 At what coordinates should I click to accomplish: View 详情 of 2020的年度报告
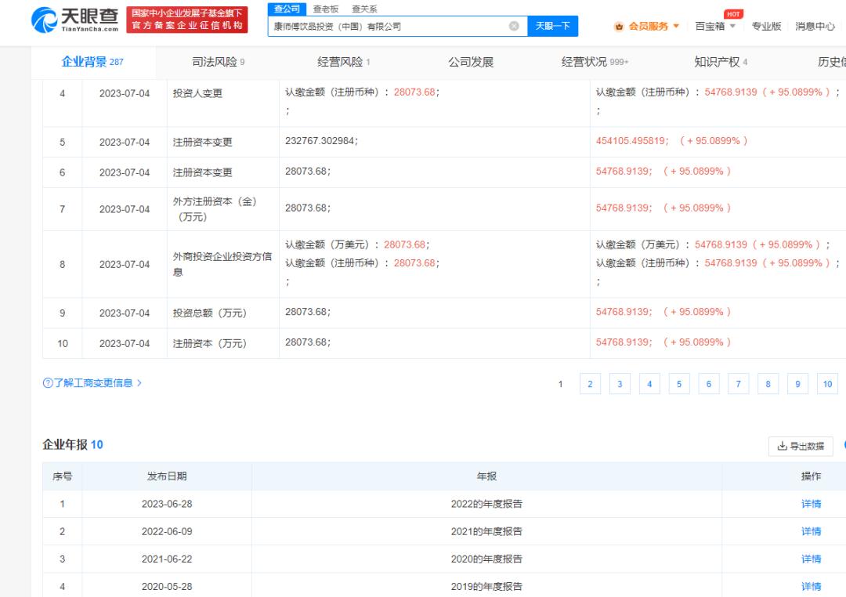tap(811, 559)
